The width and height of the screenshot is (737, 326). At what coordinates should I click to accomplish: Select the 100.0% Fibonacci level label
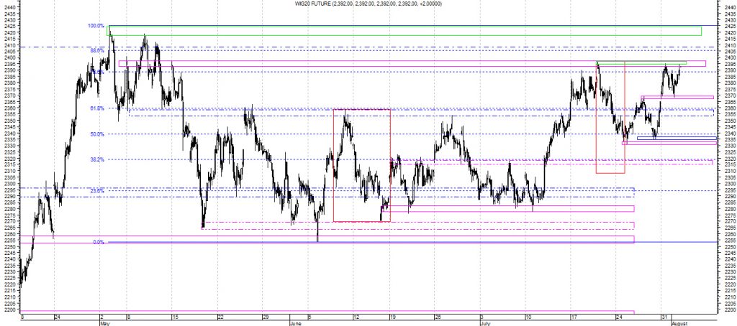pyautogui.click(x=96, y=26)
